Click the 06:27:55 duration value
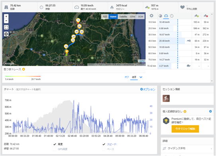This screenshot has width=216, height=156. point(51,6)
